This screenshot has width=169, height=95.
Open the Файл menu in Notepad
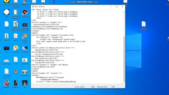[33, 9]
